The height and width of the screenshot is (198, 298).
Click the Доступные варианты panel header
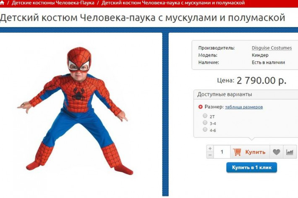[x=246, y=94]
